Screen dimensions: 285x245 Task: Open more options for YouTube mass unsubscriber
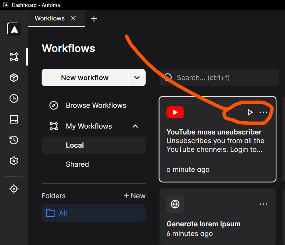264,112
